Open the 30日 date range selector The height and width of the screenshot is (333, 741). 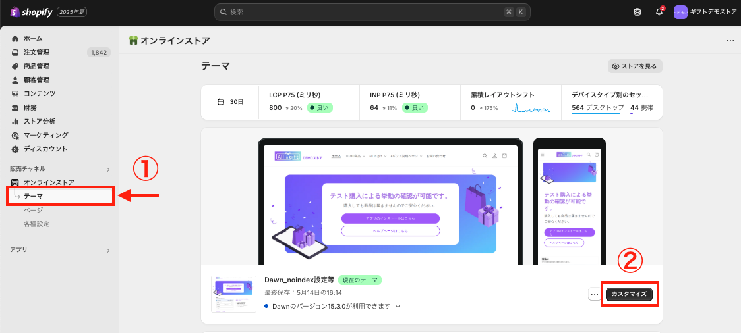pos(229,103)
